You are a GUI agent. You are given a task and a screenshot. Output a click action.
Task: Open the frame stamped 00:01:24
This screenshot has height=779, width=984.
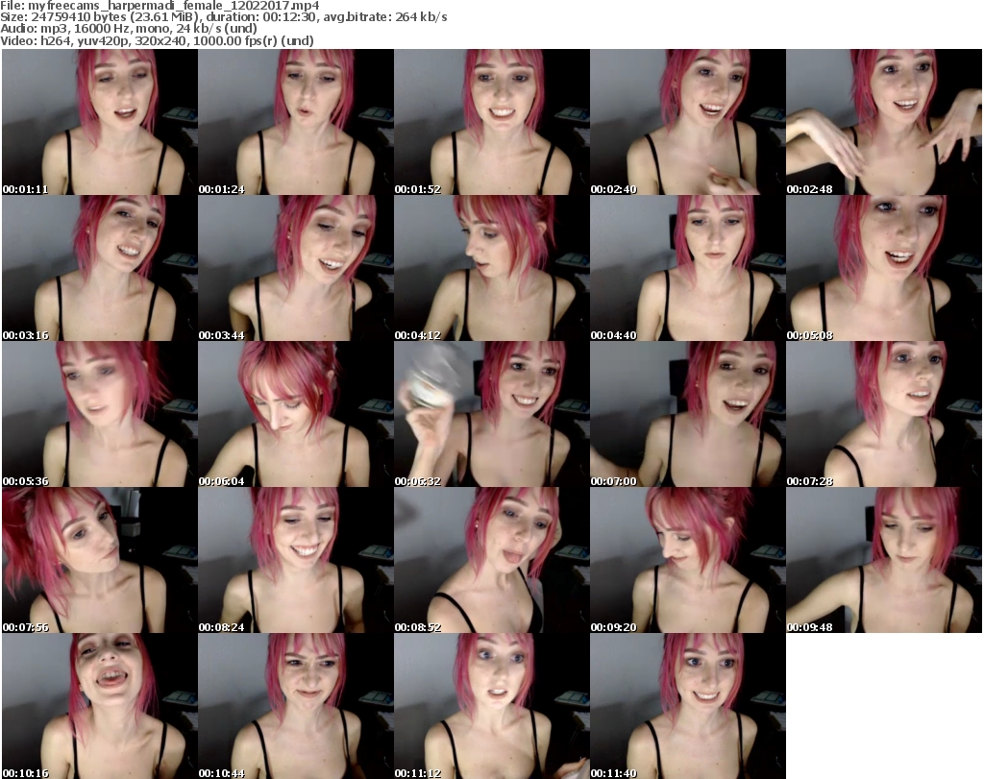point(296,122)
